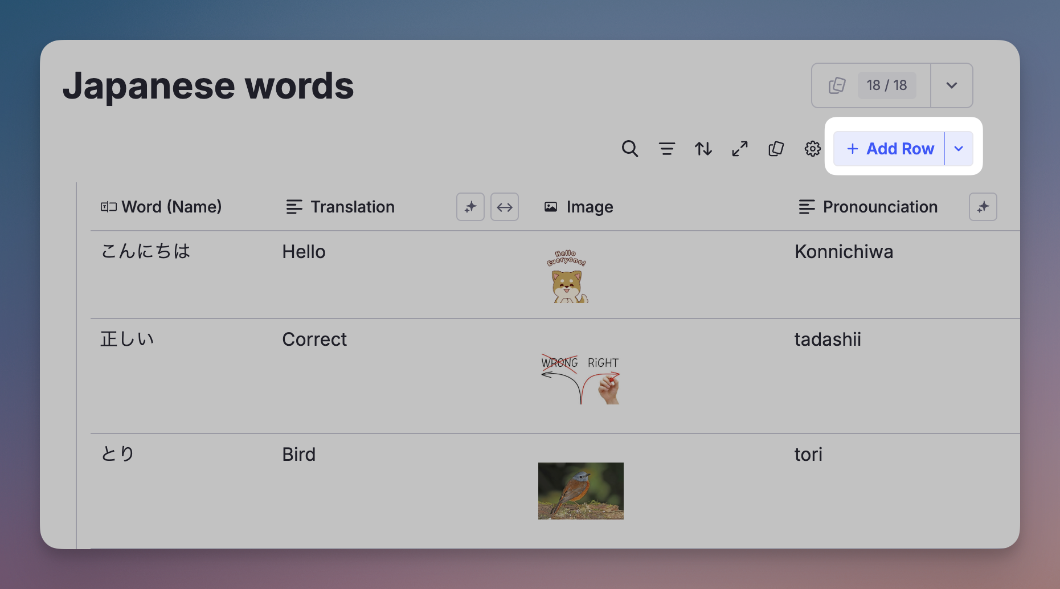Viewport: 1060px width, 589px height.
Task: Open the bird photo thumbnail
Action: tap(580, 490)
